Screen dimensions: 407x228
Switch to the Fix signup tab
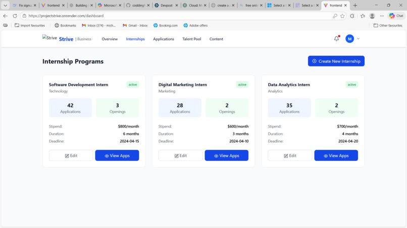point(25,5)
